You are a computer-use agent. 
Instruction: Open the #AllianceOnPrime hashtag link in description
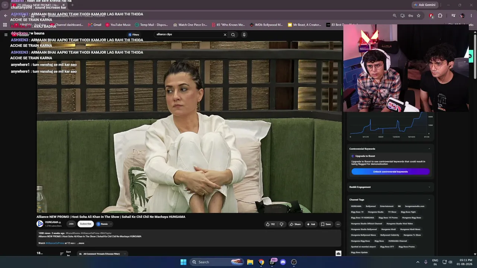tap(55, 243)
